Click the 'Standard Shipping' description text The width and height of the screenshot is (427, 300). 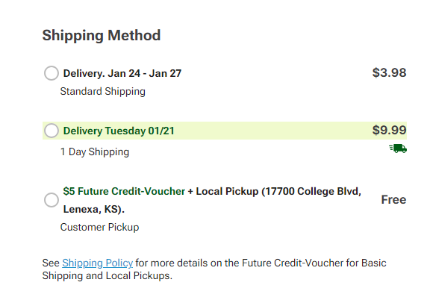[103, 92]
